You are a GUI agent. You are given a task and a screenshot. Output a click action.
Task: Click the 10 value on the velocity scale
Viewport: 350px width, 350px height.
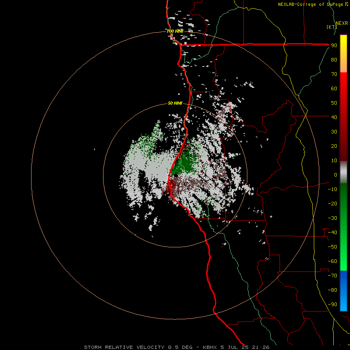pos(334,161)
